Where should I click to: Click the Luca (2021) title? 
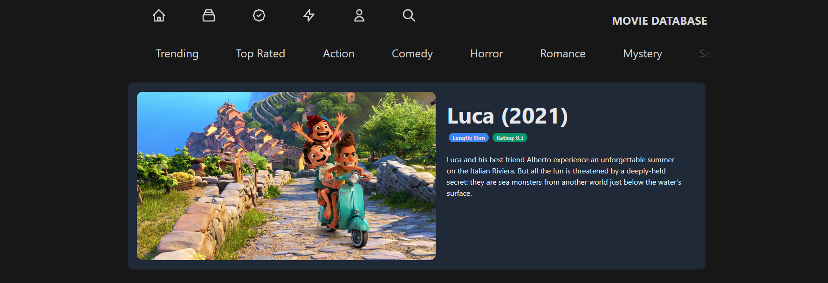tap(507, 116)
